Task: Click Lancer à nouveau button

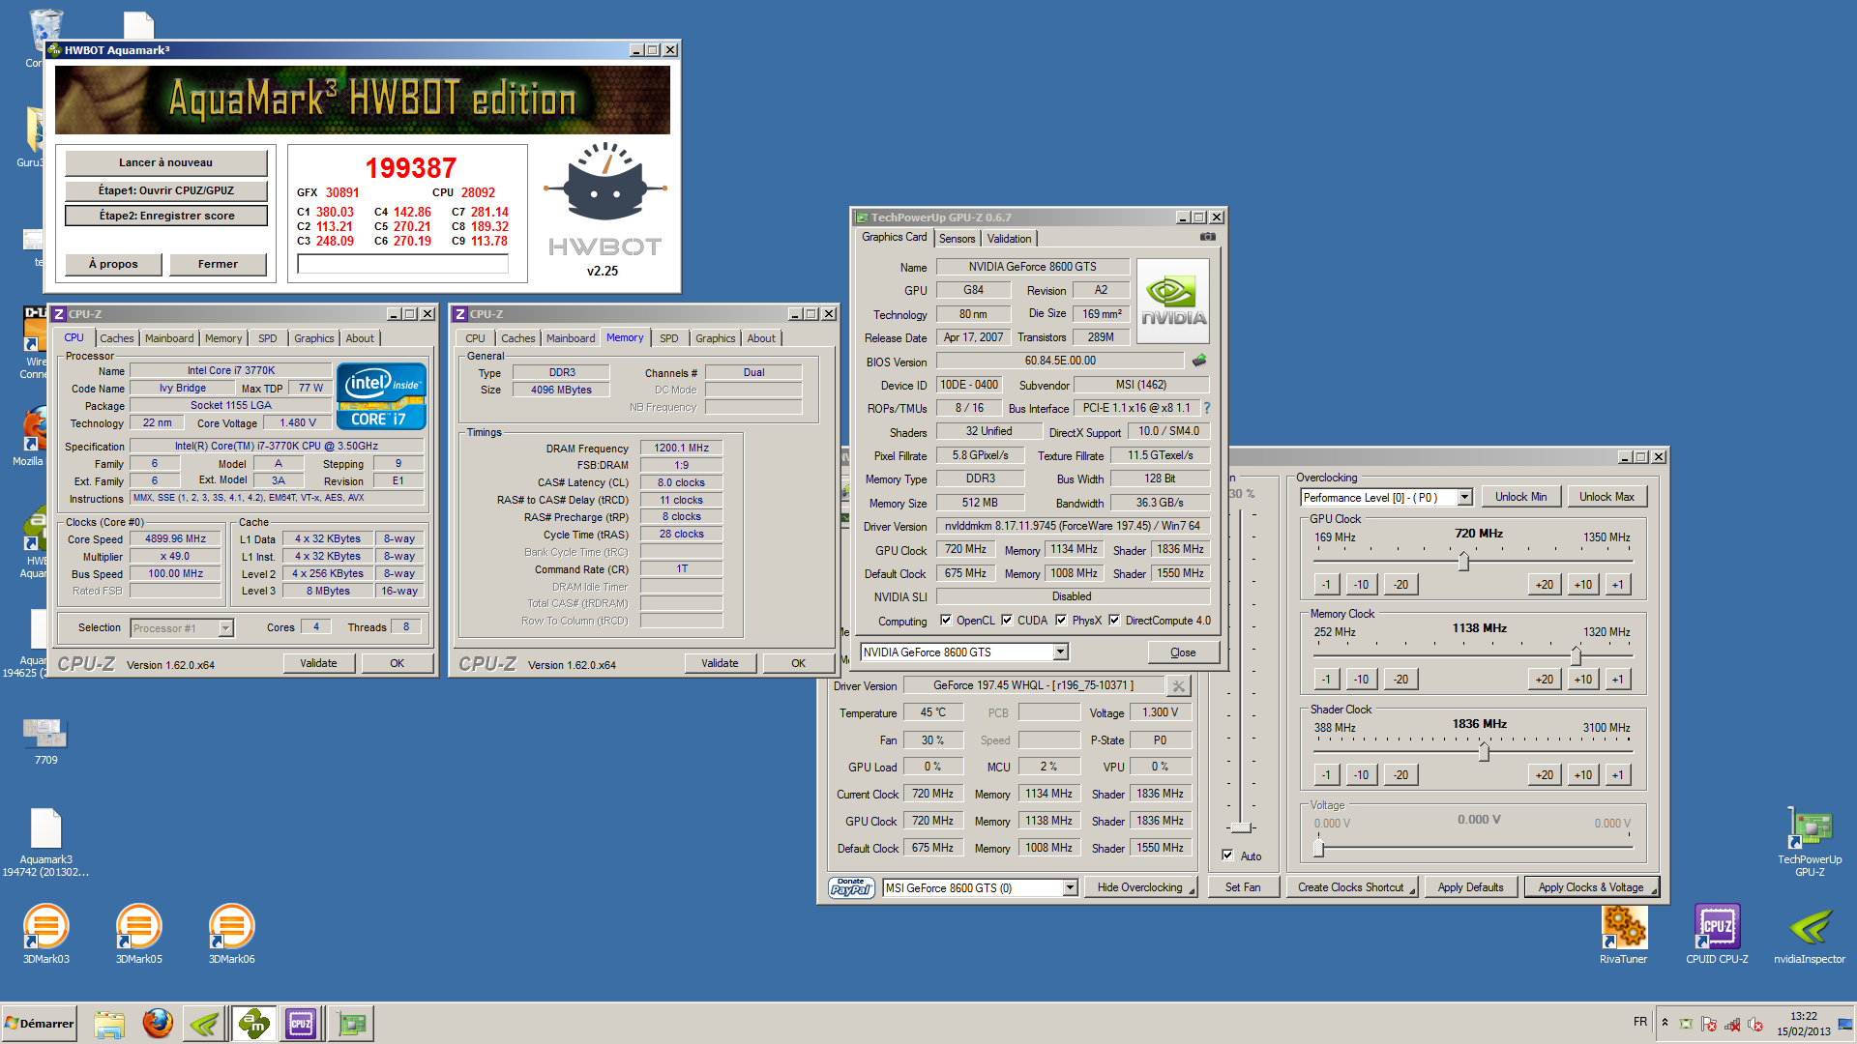Action: pyautogui.click(x=165, y=162)
